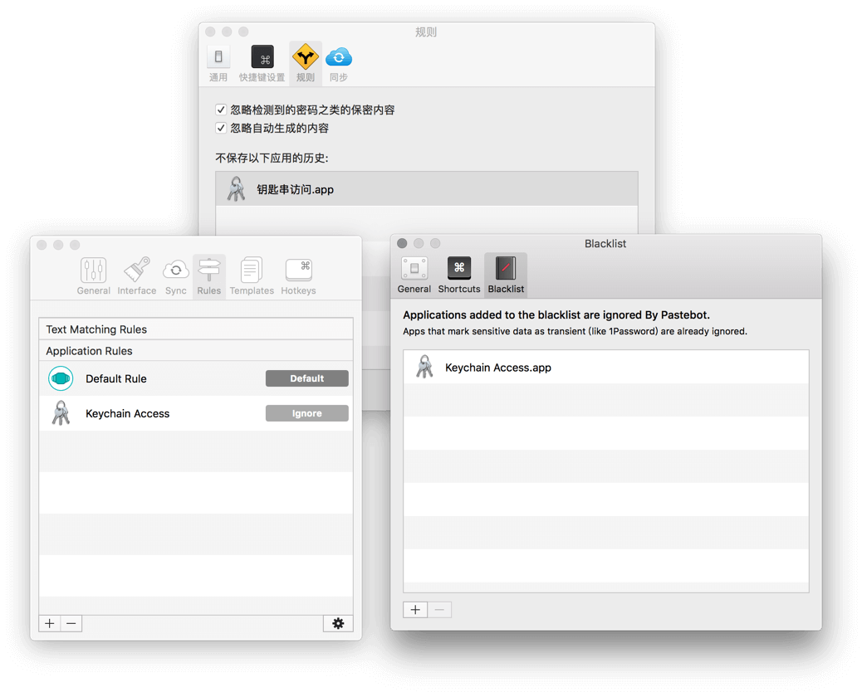
Task: Select the 快捷键设置 shortcuts icon
Action: click(262, 57)
